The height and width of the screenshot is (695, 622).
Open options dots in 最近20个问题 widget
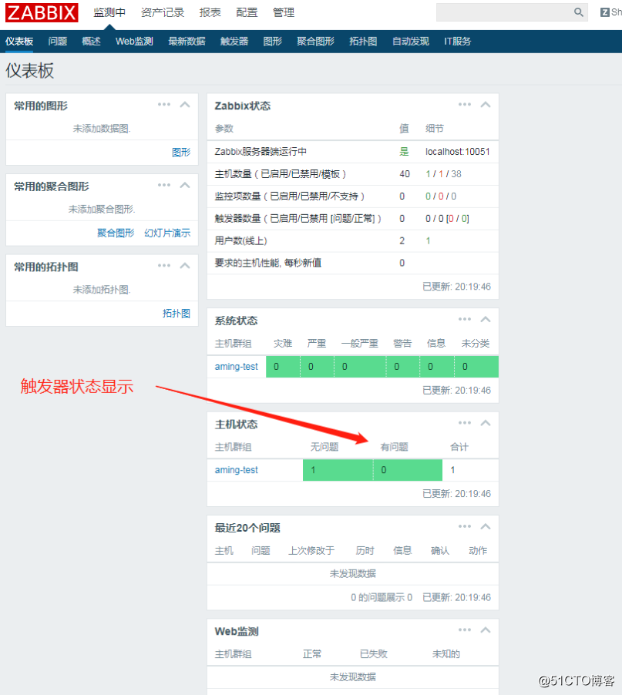pyautogui.click(x=465, y=526)
